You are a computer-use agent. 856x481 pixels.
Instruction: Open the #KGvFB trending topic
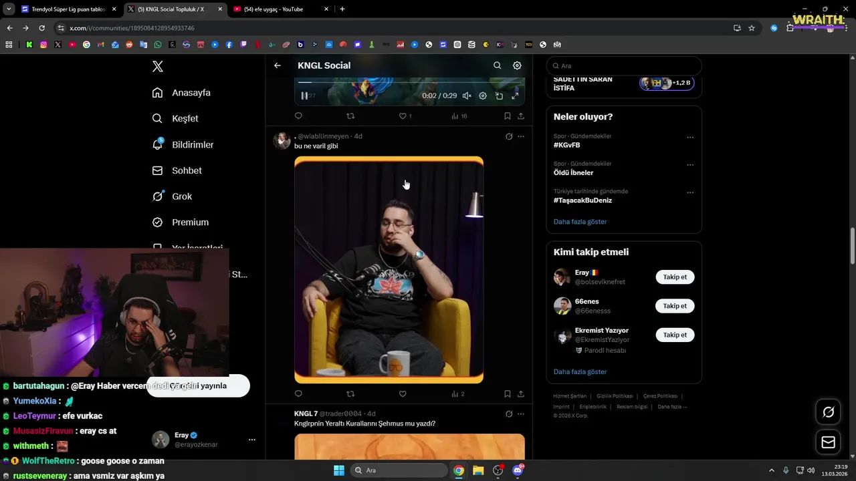coord(567,145)
